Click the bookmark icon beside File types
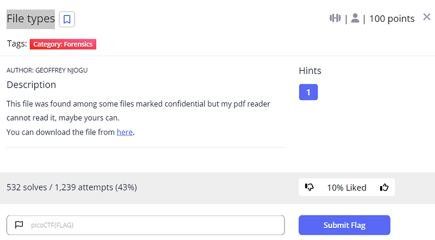Screen dimensions: 435x240 [x=67, y=20]
